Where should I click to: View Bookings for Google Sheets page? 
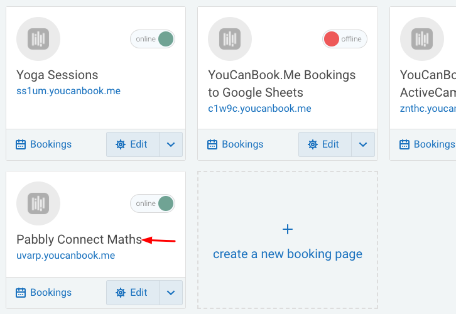[x=236, y=144]
